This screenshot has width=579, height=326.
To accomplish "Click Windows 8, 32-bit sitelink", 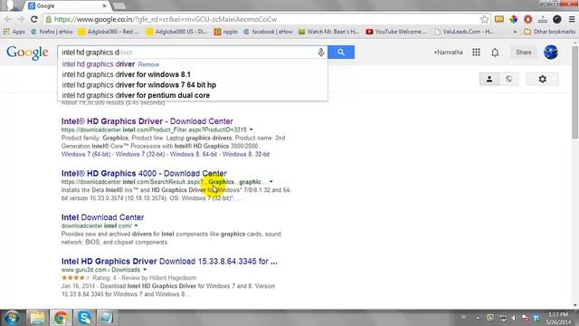I will 246,154.
